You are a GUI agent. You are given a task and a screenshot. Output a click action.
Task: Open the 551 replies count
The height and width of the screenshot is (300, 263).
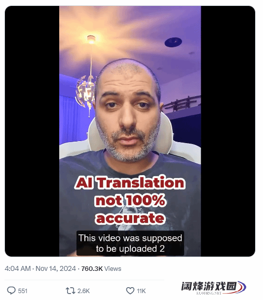pyautogui.click(x=23, y=291)
